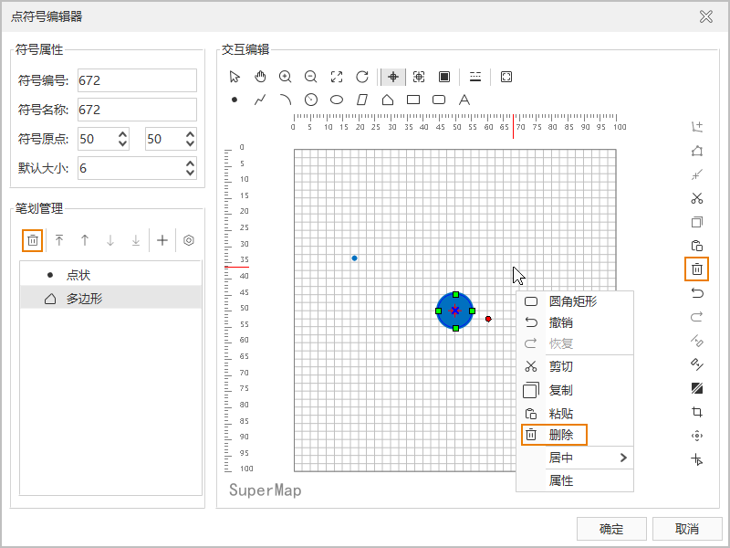Click the copy icon in side toolbar
This screenshot has height=548, width=730.
pos(697,222)
